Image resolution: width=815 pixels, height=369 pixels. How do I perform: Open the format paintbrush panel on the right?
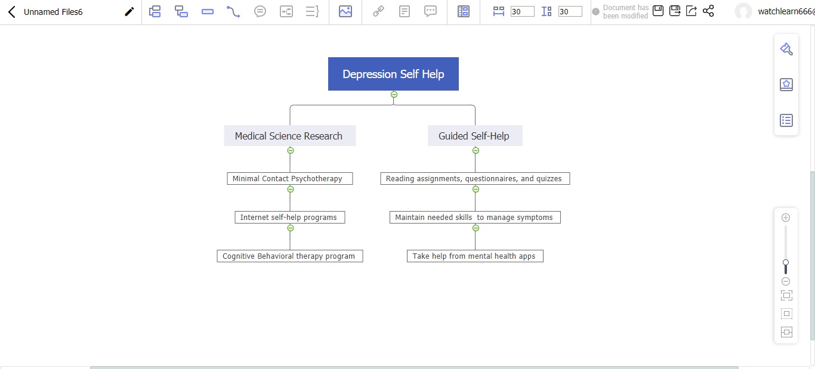coord(786,49)
